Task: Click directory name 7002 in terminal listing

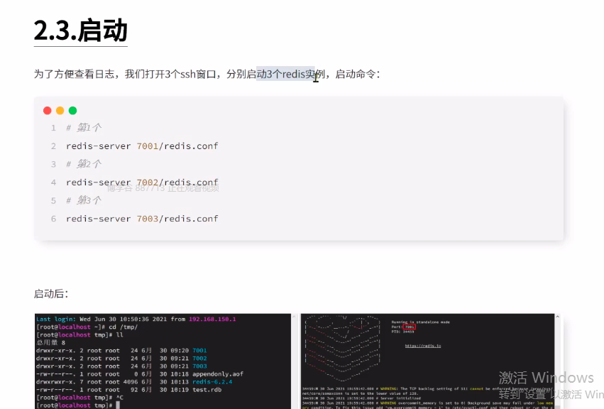Action: click(199, 358)
